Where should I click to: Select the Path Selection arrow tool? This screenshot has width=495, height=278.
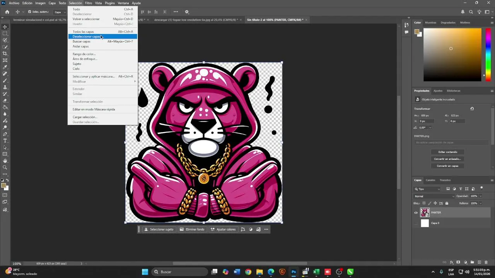[5, 147]
